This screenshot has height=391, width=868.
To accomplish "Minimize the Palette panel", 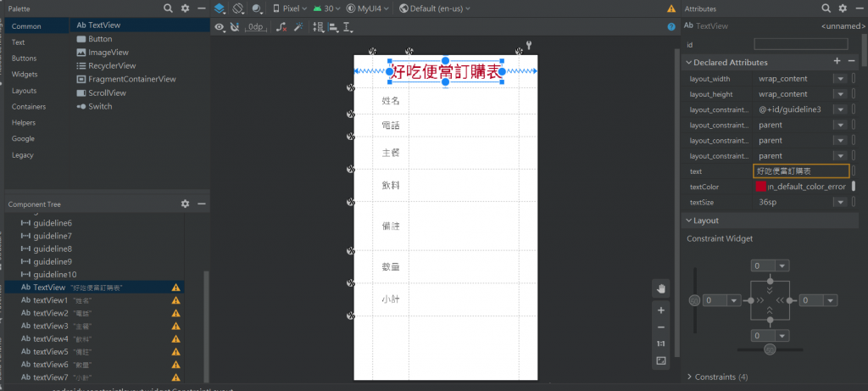I will tap(202, 8).
